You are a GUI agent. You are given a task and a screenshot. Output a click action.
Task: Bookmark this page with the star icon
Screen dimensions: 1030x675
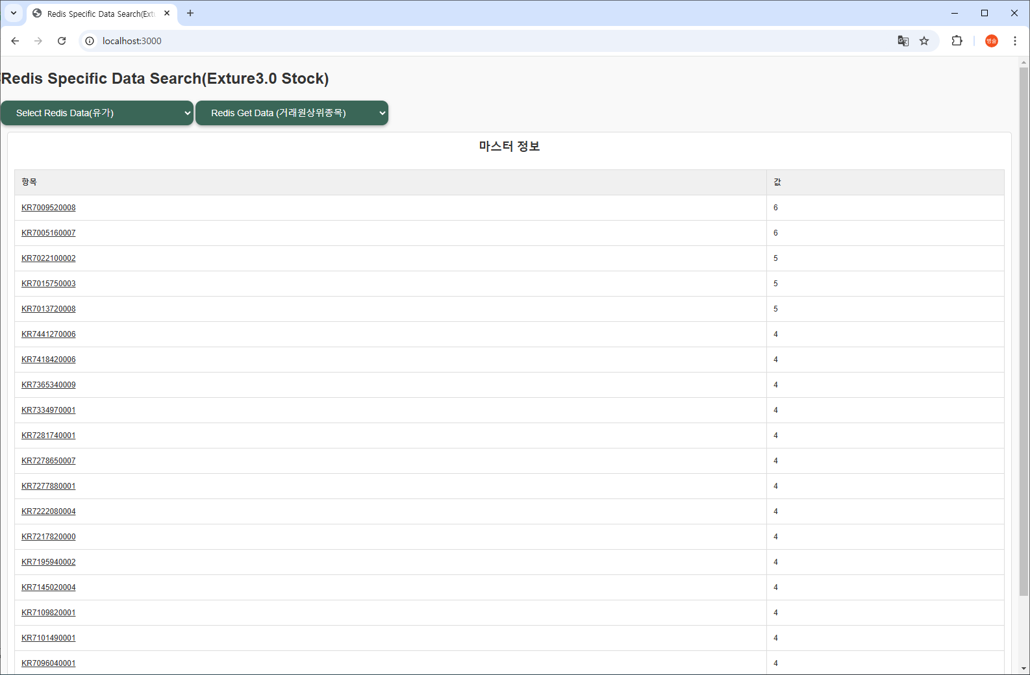pos(924,41)
